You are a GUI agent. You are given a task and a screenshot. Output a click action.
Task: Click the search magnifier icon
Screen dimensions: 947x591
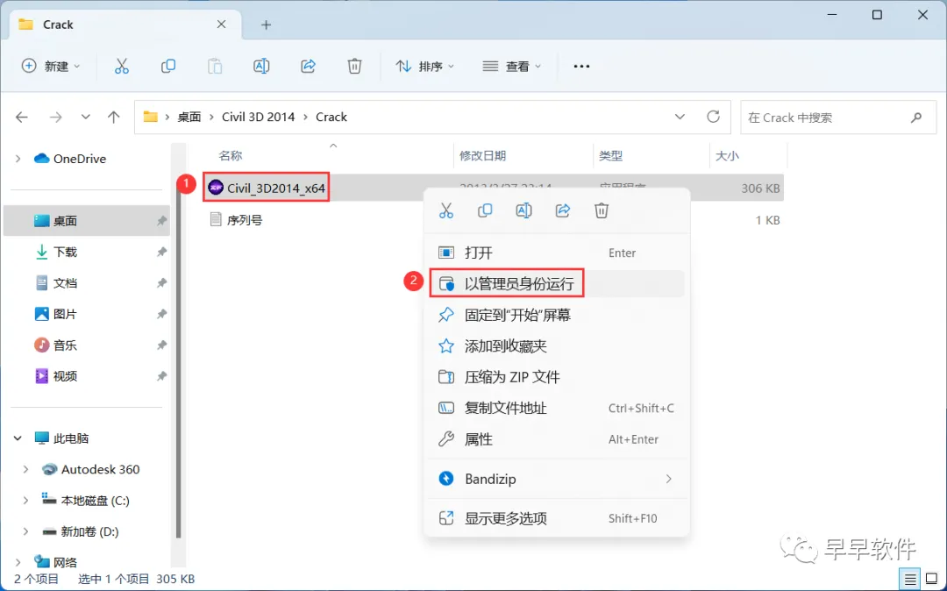click(x=916, y=117)
